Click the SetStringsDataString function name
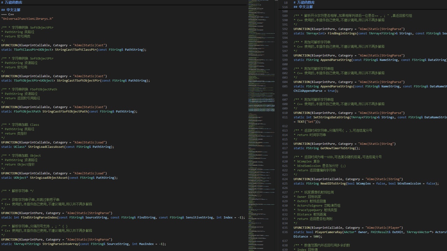The height and width of the screenshot is (251, 447). pyautogui.click(x=331, y=117)
